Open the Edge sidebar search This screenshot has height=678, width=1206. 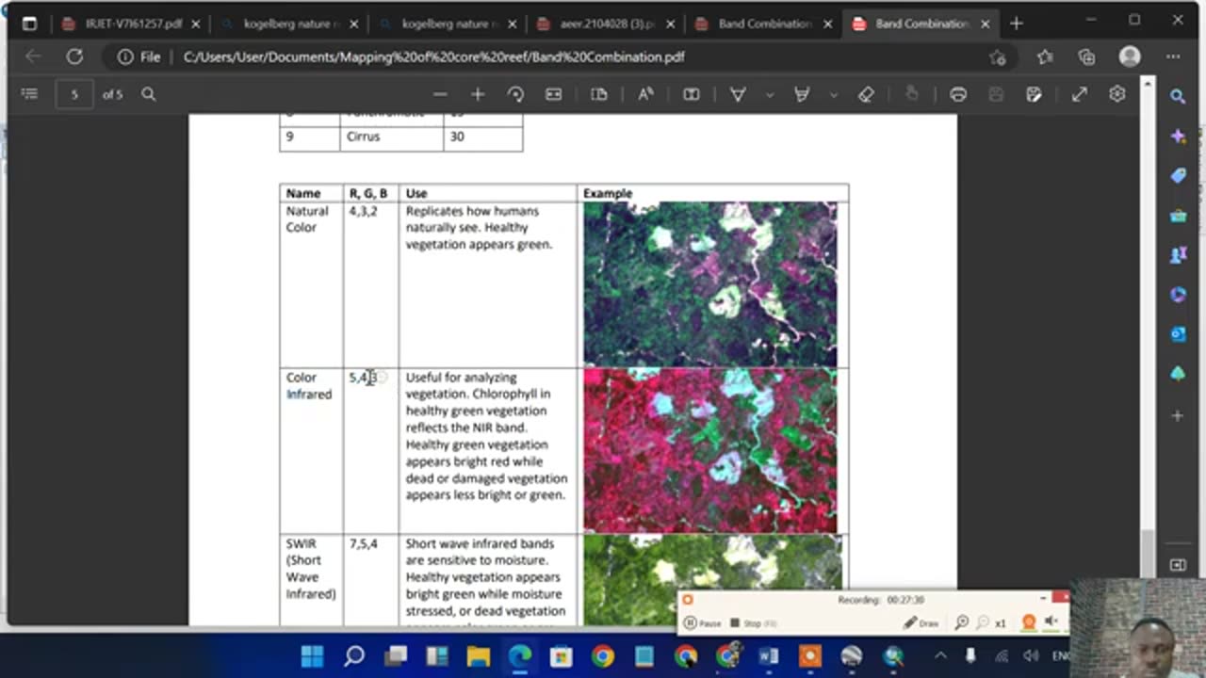pos(1178,95)
